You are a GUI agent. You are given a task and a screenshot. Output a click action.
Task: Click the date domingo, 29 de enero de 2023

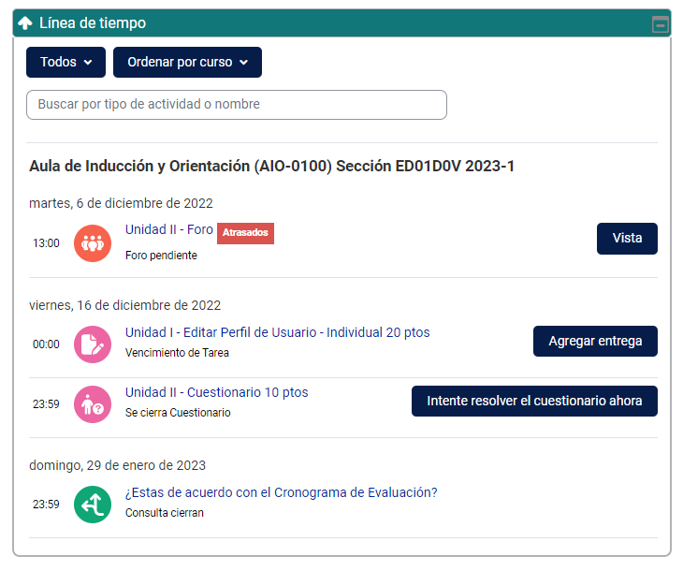click(x=117, y=465)
